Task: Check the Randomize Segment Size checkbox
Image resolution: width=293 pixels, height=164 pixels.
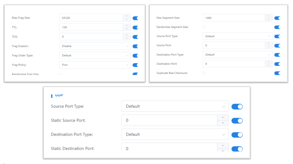Action: (x=204, y=27)
